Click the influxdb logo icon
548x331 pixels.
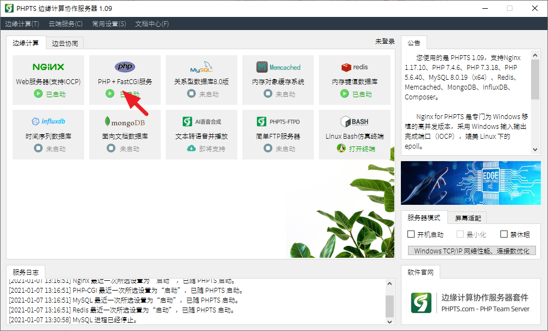coord(48,121)
